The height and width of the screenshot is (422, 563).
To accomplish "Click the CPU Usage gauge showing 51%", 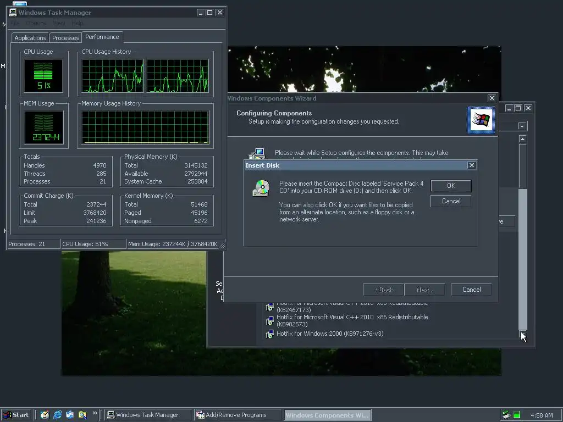I will 43,76.
